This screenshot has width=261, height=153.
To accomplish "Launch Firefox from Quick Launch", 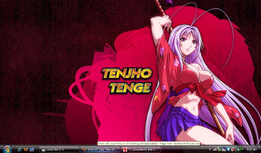I will pos(26,149).
